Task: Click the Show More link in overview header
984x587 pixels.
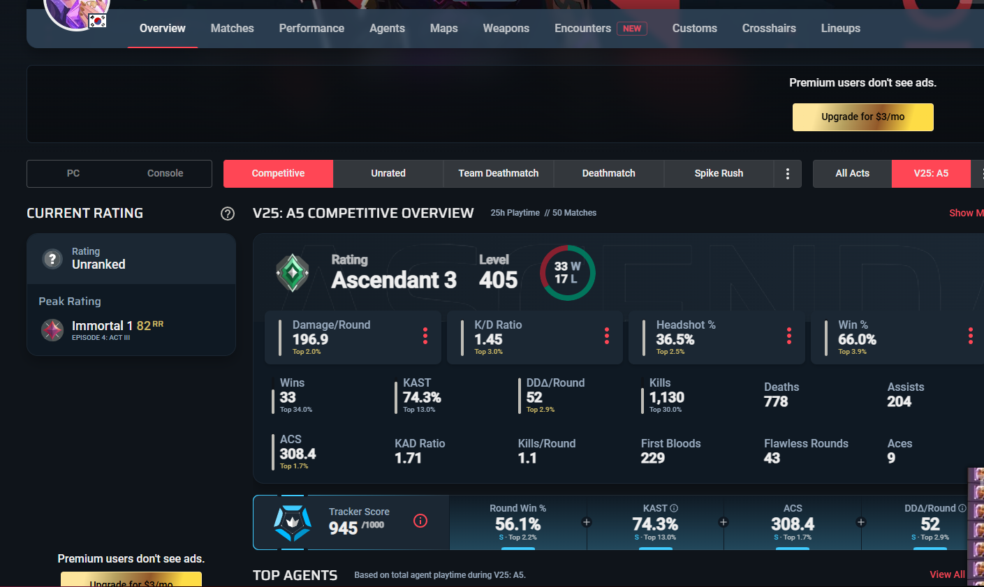Action: click(967, 213)
